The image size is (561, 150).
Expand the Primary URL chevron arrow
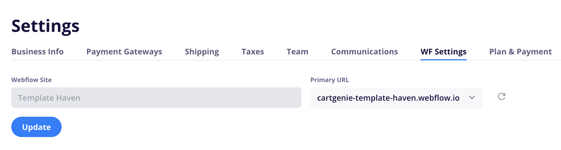click(472, 98)
